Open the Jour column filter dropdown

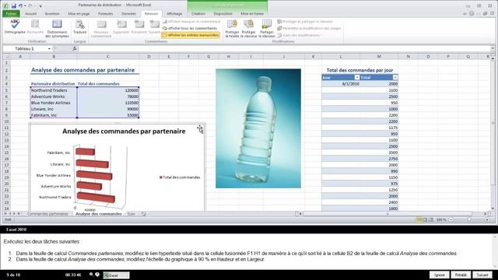pyautogui.click(x=357, y=78)
